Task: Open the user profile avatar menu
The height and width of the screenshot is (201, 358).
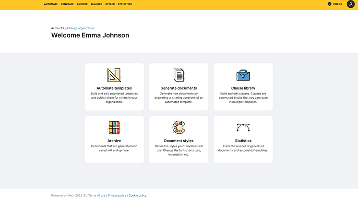Action: (350, 4)
